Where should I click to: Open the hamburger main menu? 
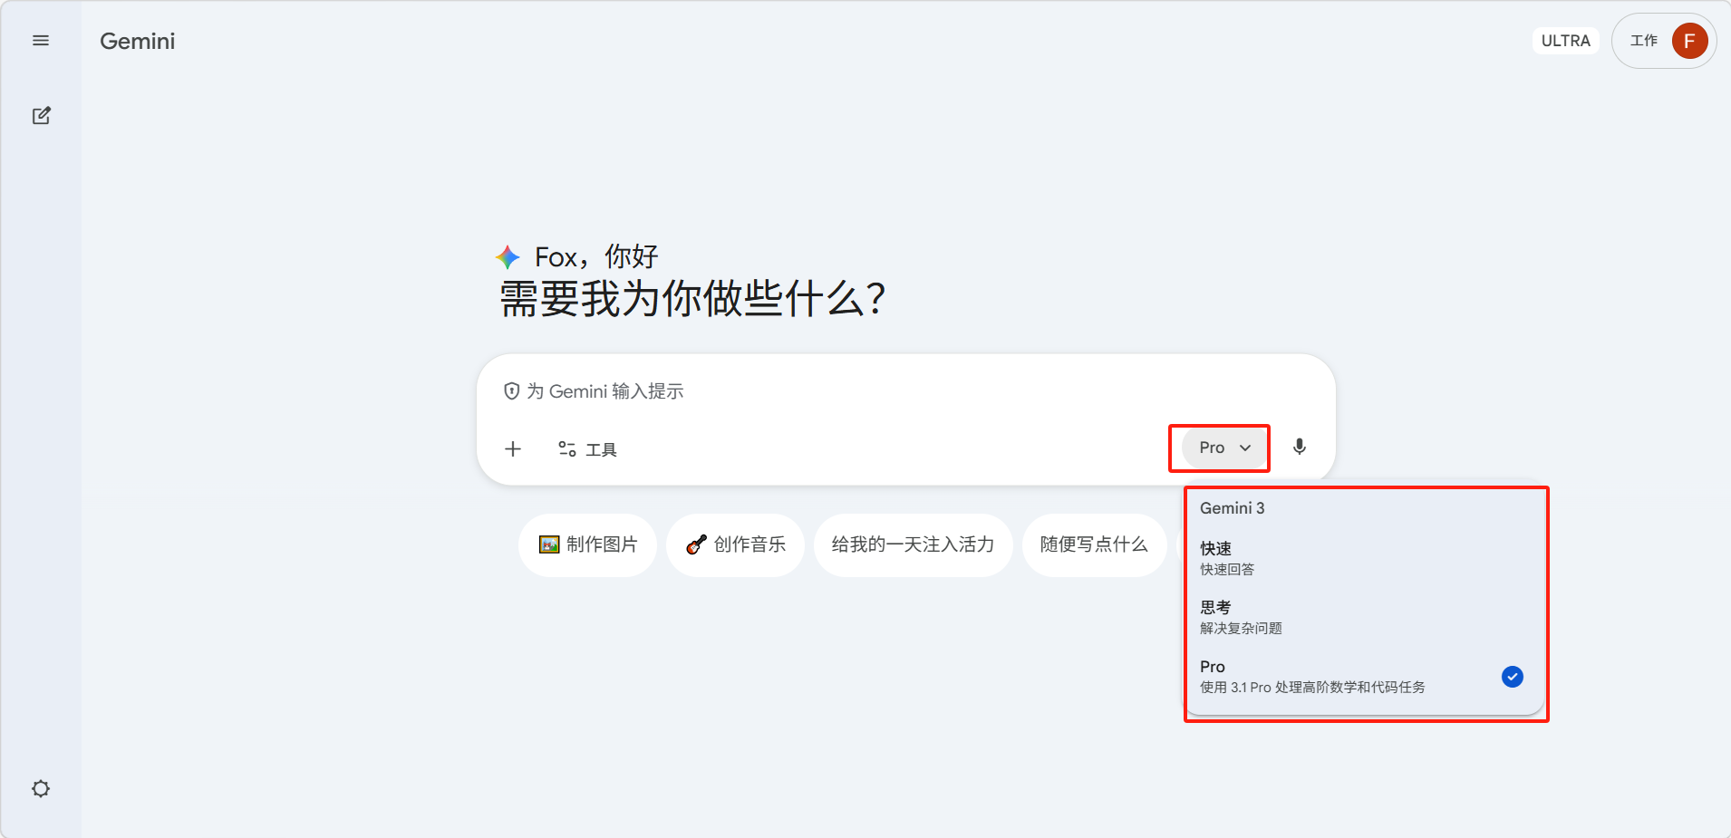41,41
